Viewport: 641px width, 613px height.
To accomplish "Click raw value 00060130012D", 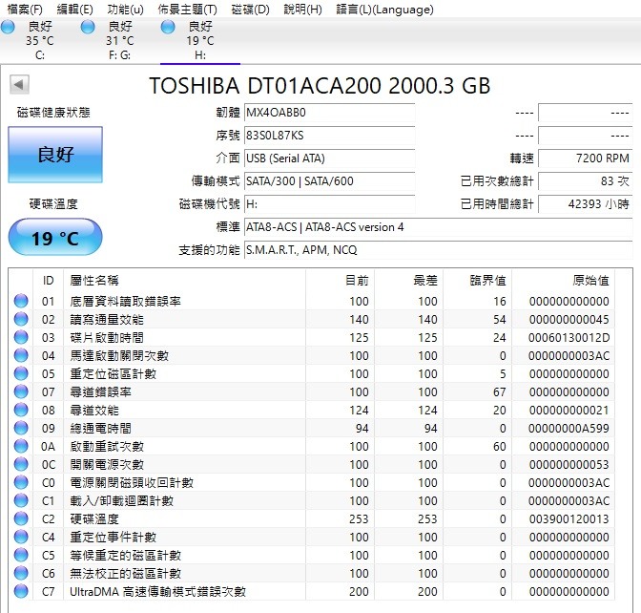I will pos(569,338).
